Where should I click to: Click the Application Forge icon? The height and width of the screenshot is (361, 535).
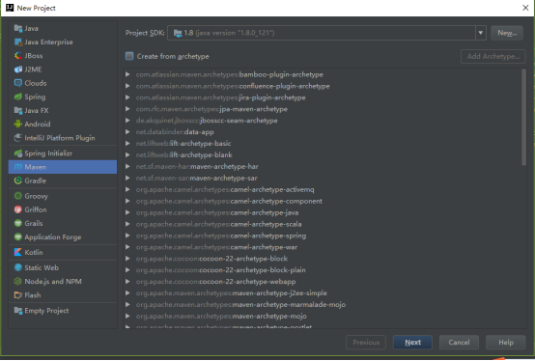point(18,236)
